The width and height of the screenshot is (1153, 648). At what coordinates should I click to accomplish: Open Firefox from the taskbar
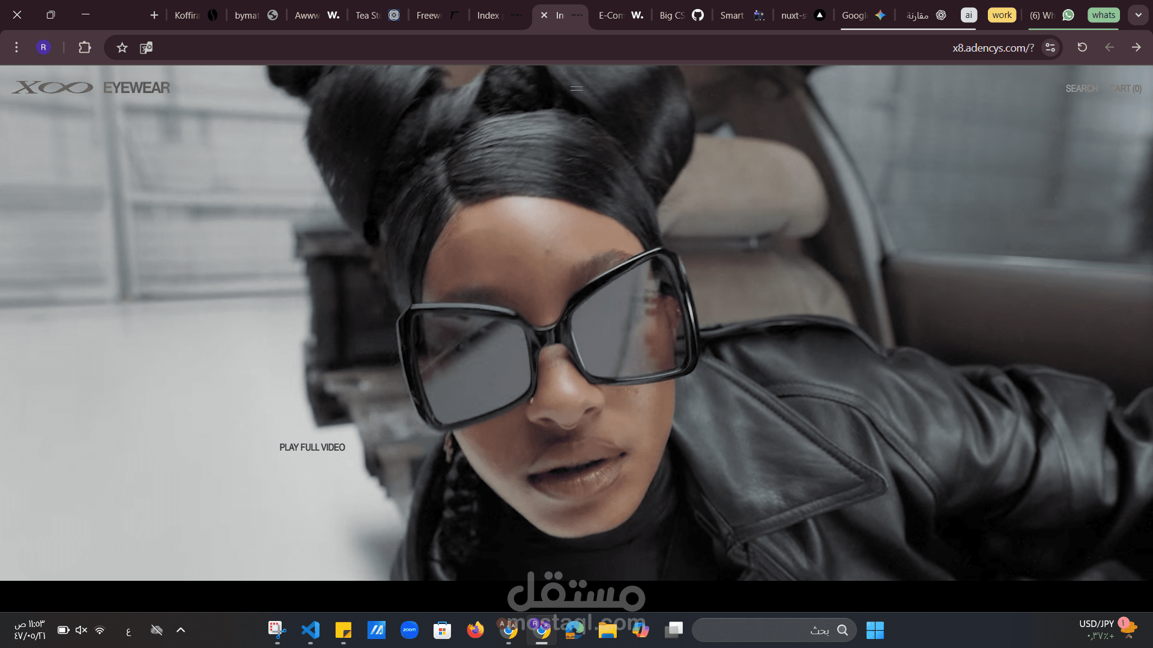[475, 630]
